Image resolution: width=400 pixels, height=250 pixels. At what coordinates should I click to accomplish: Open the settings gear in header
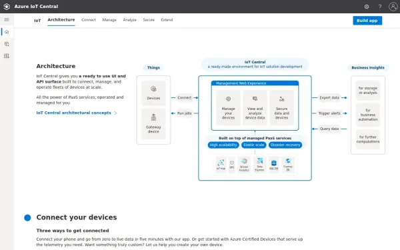tap(367, 7)
